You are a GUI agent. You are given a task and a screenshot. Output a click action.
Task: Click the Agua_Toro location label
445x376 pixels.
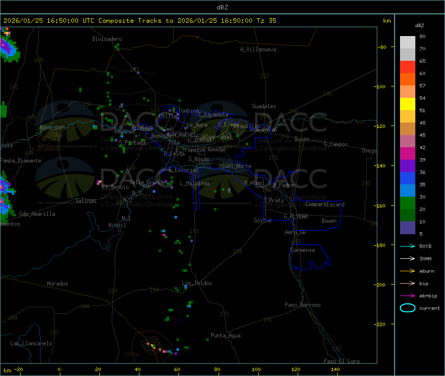coord(53,127)
